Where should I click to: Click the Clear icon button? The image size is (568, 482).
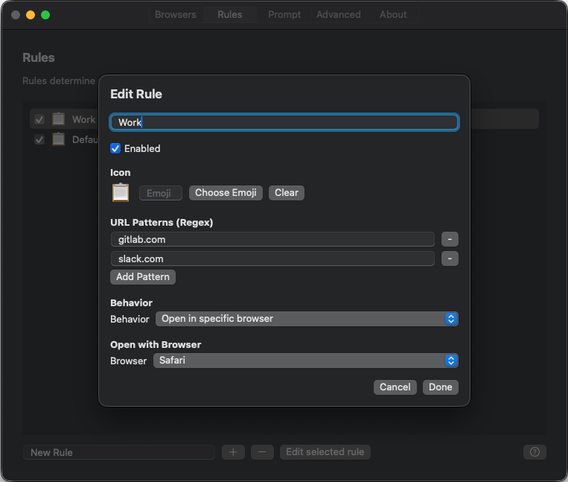287,193
